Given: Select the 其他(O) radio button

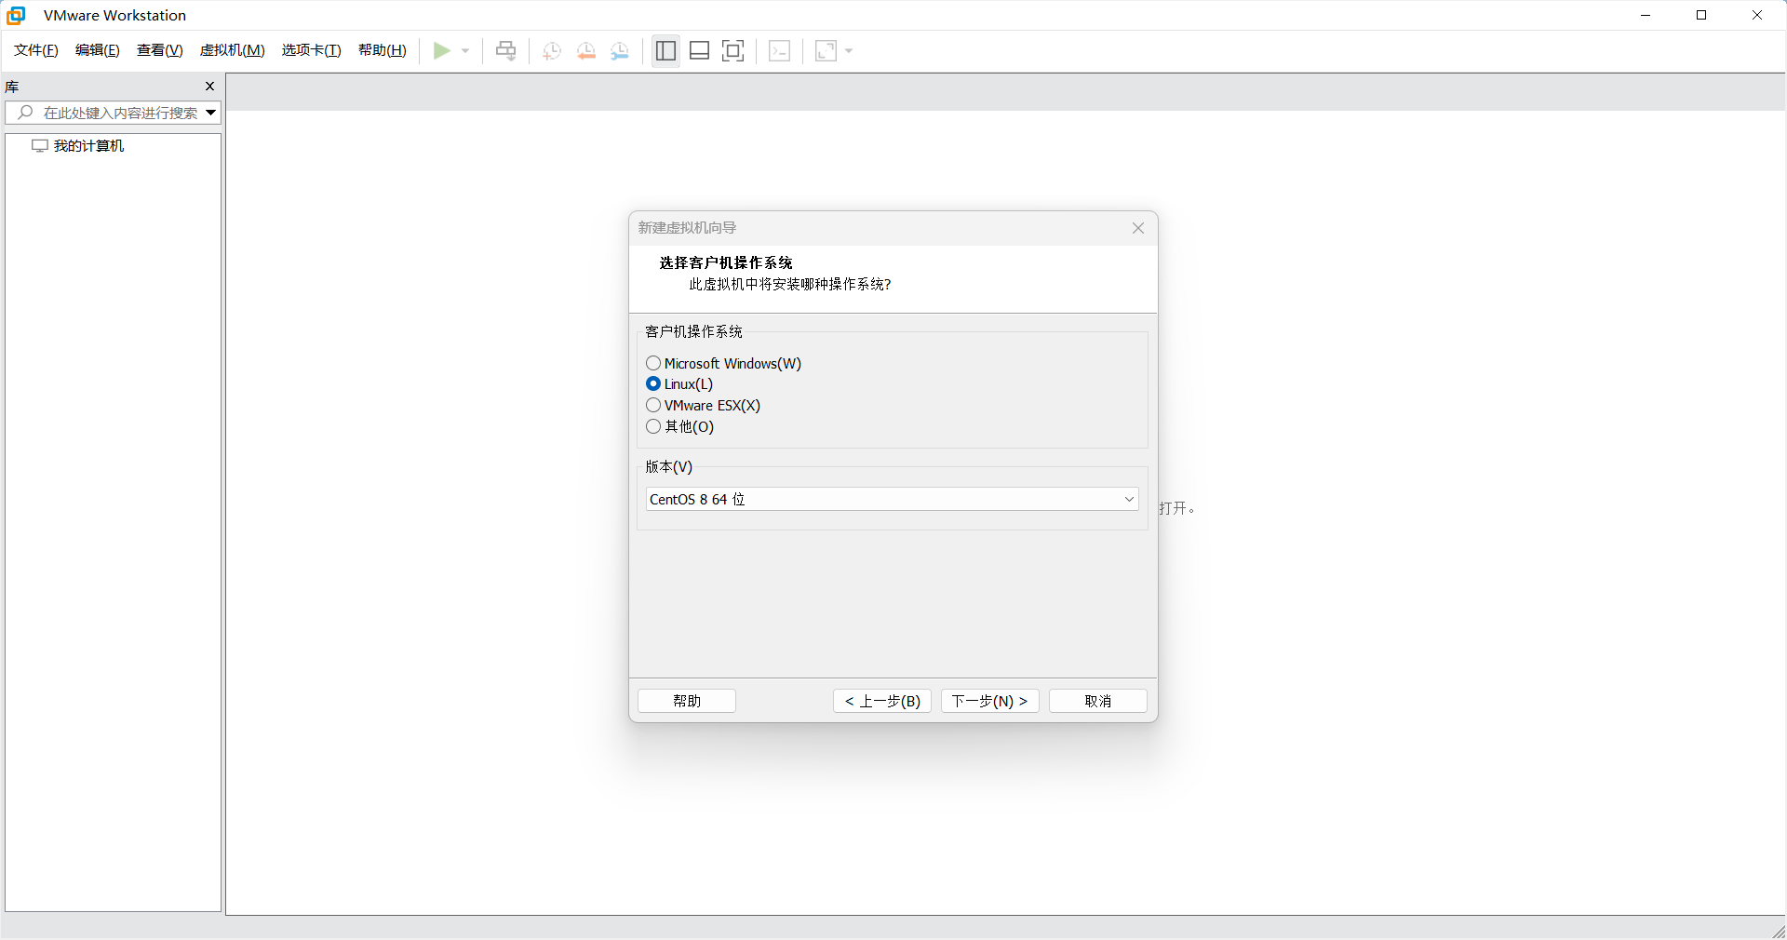Looking at the screenshot, I should (x=653, y=426).
